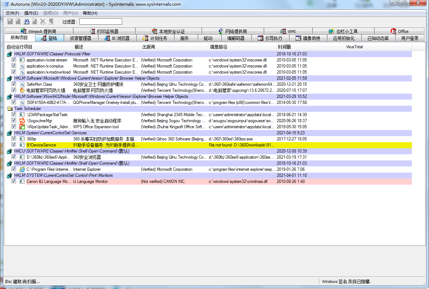Uncheck the \SogouImeMgr checkbox

pos(14,121)
